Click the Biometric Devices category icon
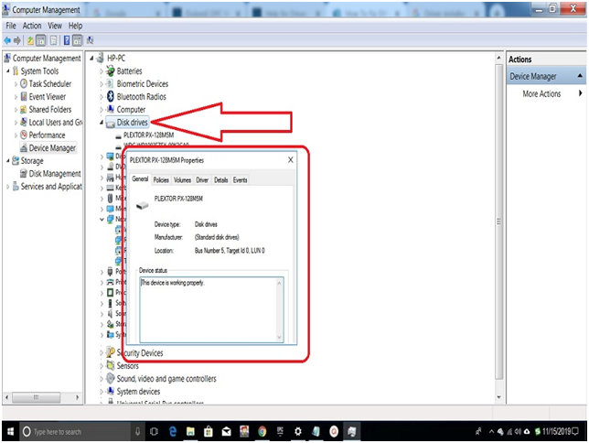This screenshot has height=443, width=589. pos(110,83)
